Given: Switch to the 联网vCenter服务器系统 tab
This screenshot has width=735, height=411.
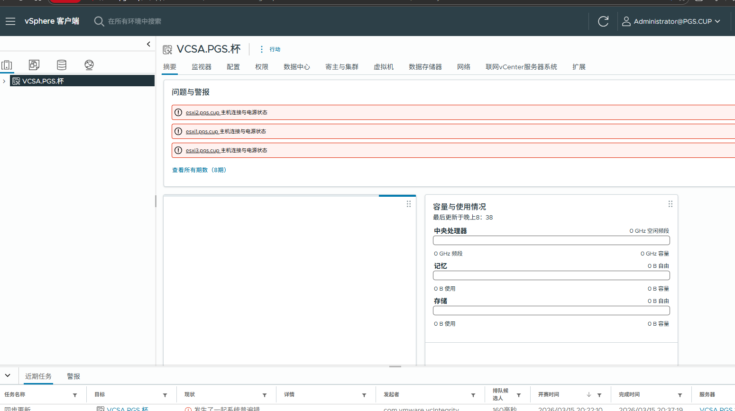Looking at the screenshot, I should click(521, 67).
